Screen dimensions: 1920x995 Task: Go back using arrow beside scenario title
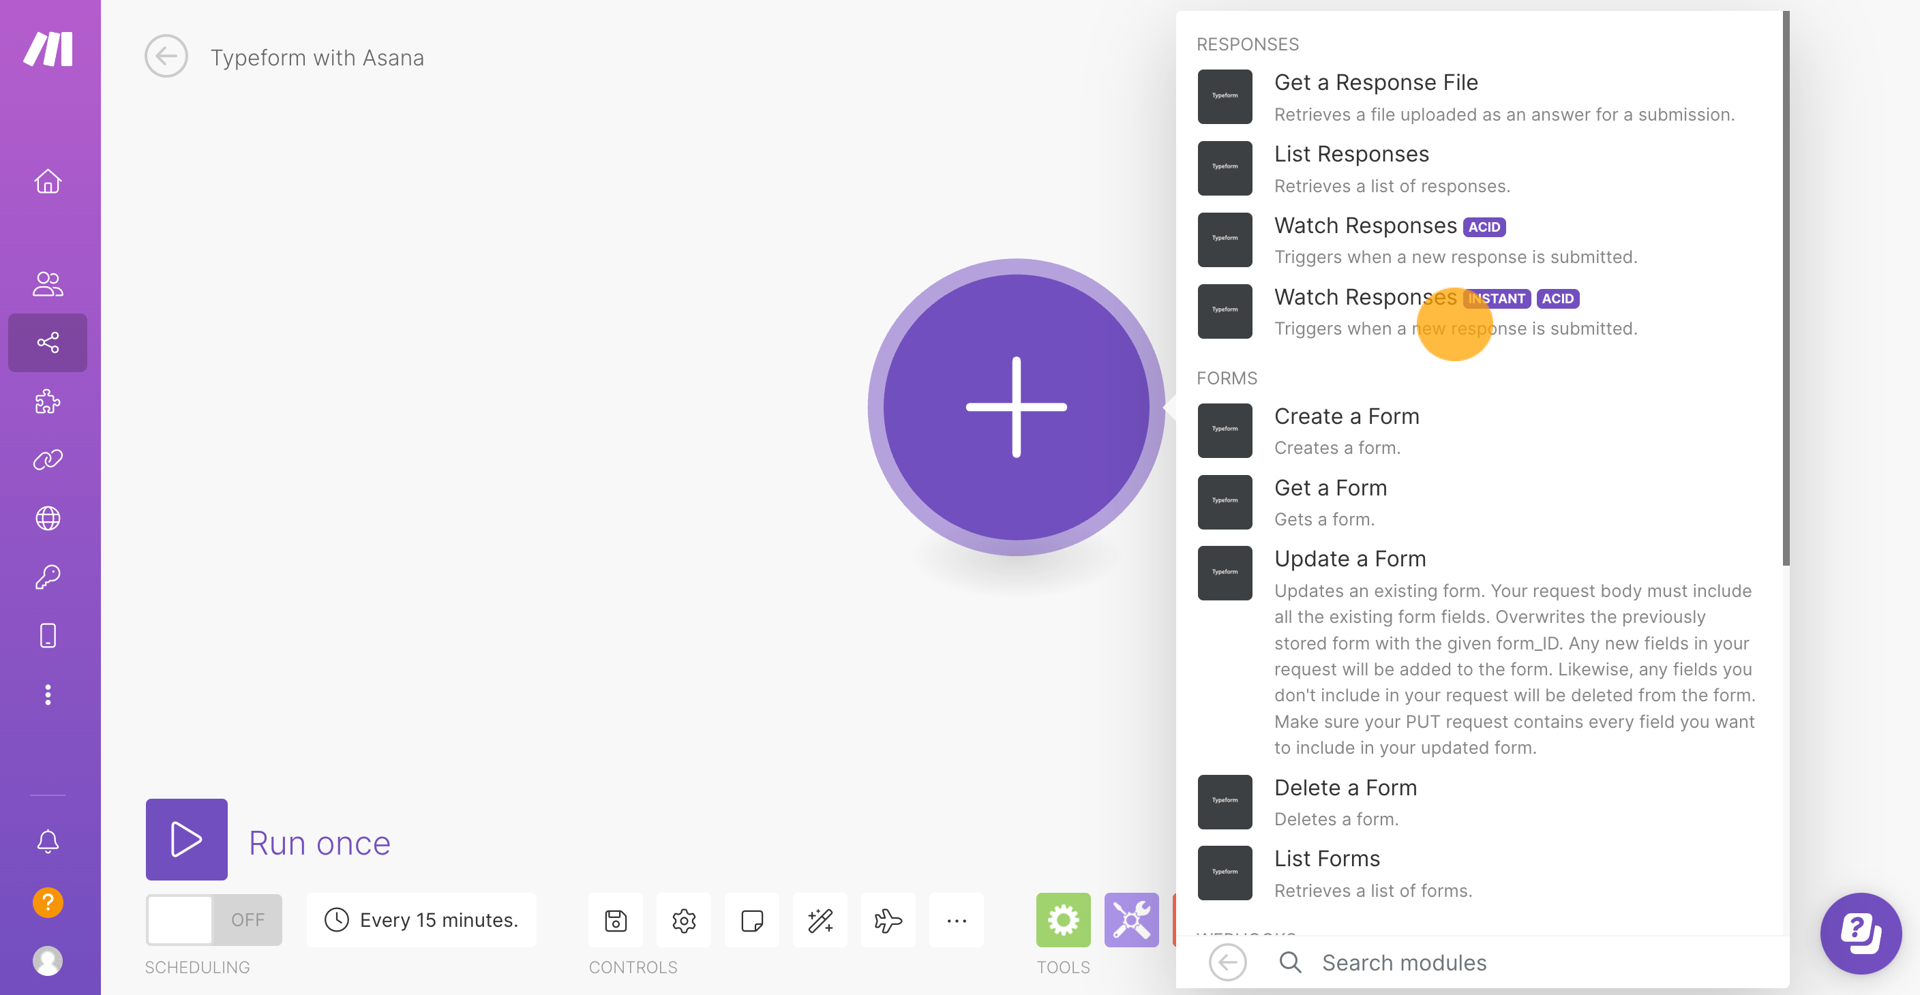click(166, 57)
